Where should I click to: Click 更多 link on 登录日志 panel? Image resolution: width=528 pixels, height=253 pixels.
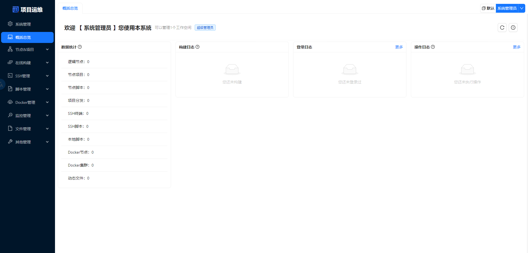pos(399,47)
